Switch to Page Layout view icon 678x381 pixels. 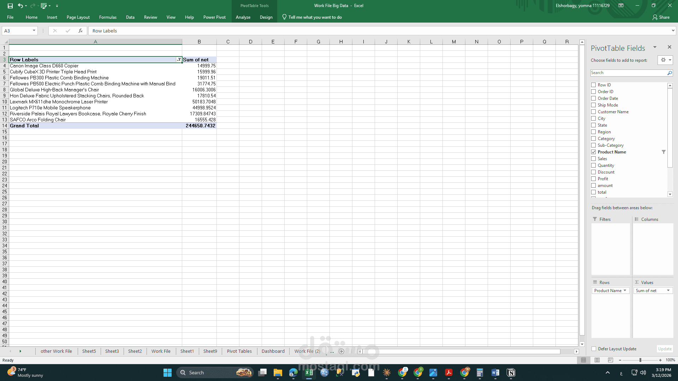(597, 360)
